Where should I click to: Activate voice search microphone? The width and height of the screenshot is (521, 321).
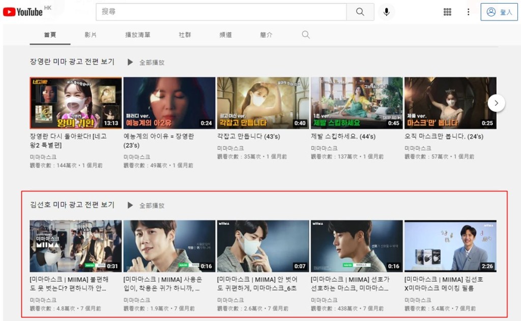(x=386, y=12)
